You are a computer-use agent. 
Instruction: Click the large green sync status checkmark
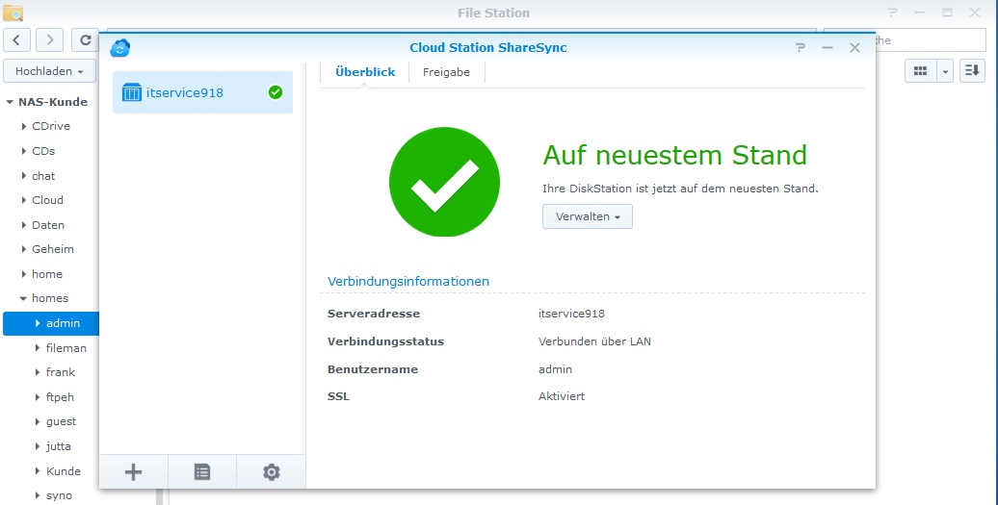(x=444, y=182)
